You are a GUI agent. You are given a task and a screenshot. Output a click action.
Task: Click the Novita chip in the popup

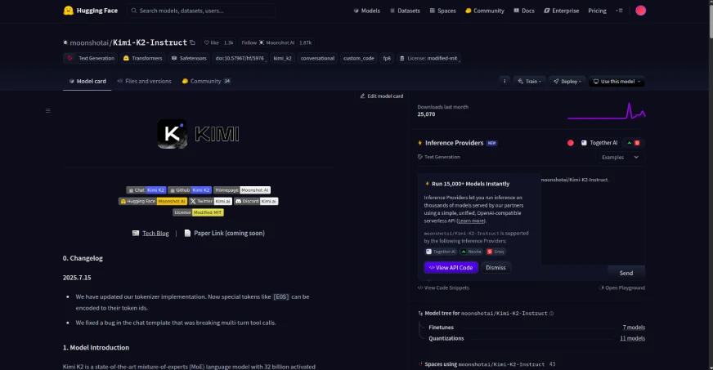(471, 252)
